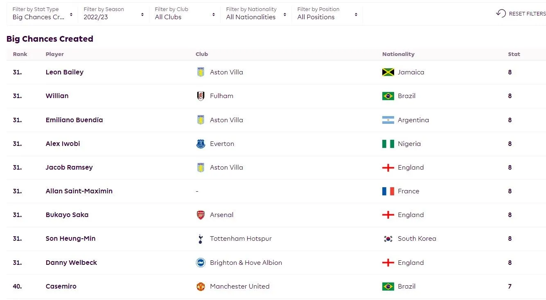546x300 pixels.
Task: Open the Filter by Season dropdown
Action: coord(113,14)
